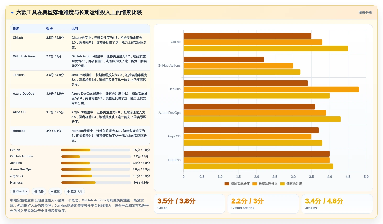Click Argo CD 初始实施难度 chart bar
Viewport: 383px width, 224px height.
(x=251, y=130)
